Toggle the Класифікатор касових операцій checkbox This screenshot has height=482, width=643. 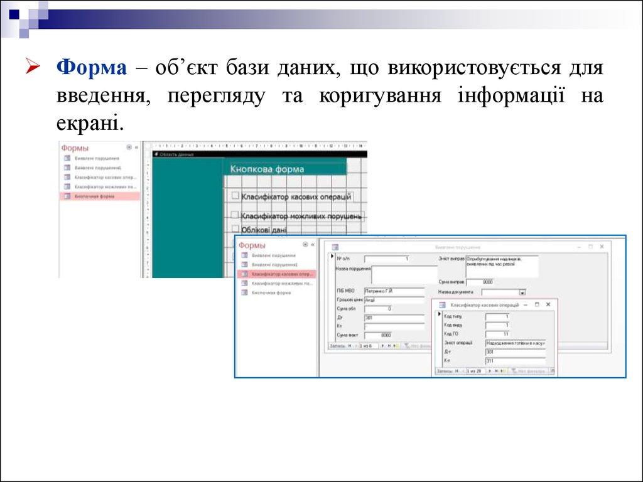235,196
